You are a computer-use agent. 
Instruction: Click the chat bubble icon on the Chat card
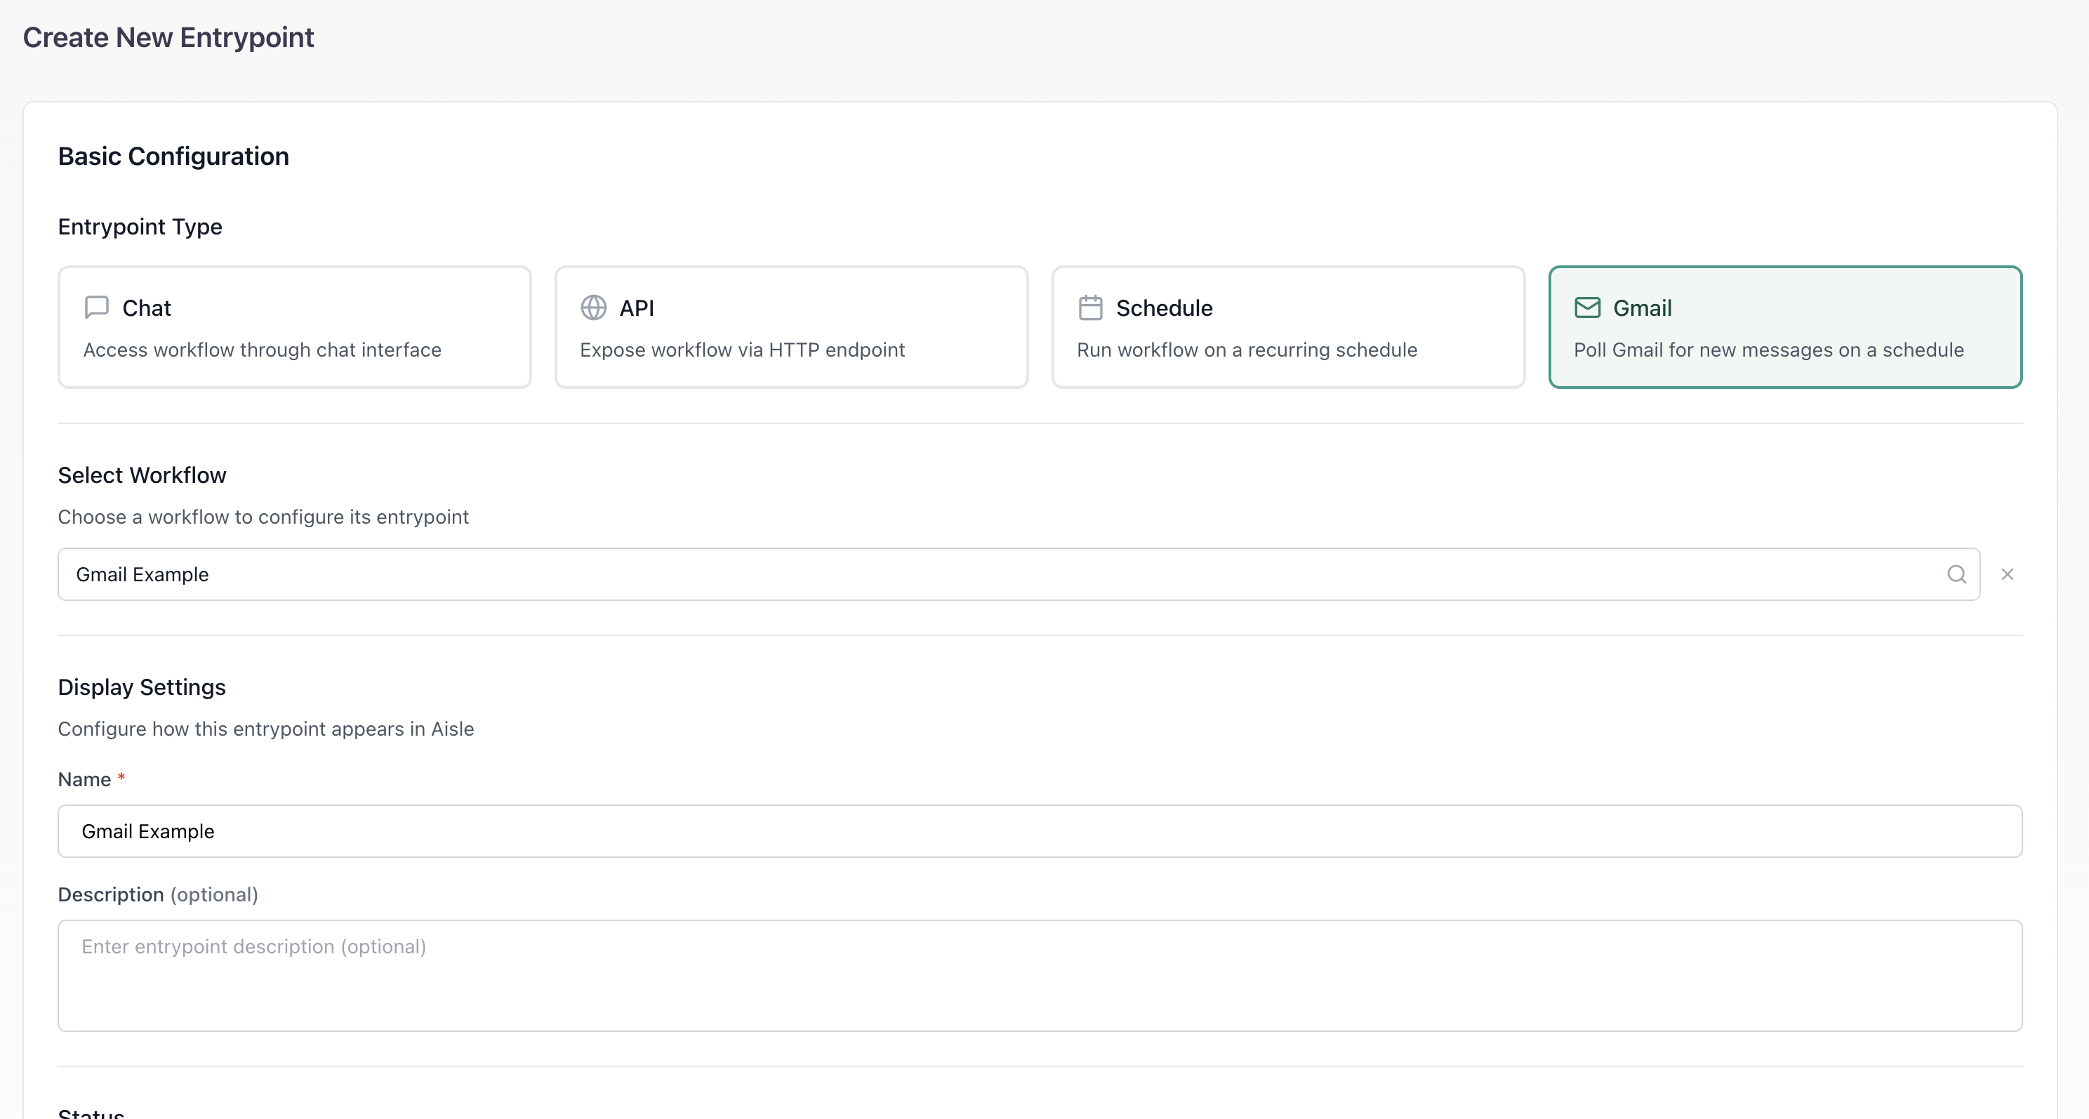[95, 307]
